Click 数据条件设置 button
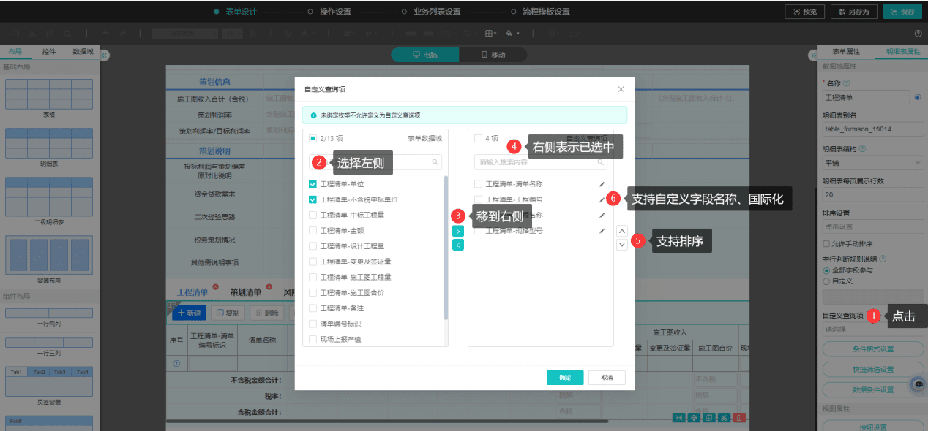Viewport: 928px width, 431px height. (872, 389)
